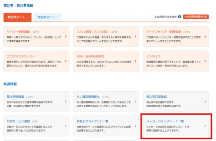Open 基本情報編集 link
This screenshot has width=216, height=141.
(x=15, y=97)
